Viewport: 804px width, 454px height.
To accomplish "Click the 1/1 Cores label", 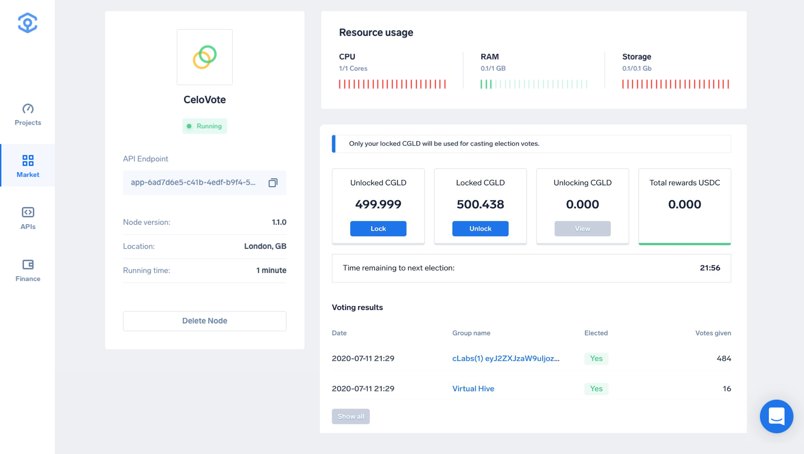I will tap(353, 69).
